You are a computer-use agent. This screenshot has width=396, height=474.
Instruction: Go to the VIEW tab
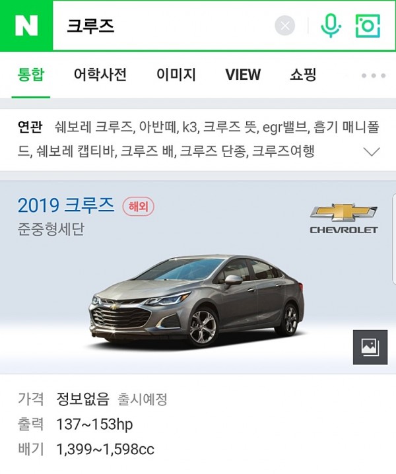[243, 75]
